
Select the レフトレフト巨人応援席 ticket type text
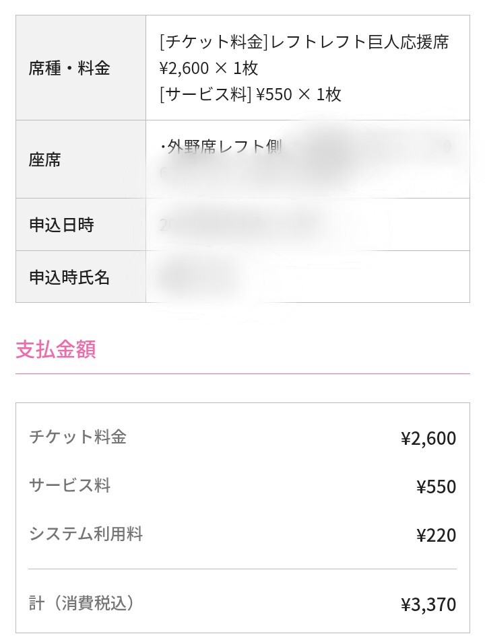(x=360, y=42)
